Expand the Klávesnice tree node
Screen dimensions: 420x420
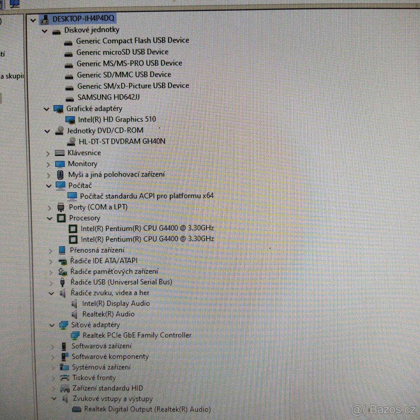48,153
